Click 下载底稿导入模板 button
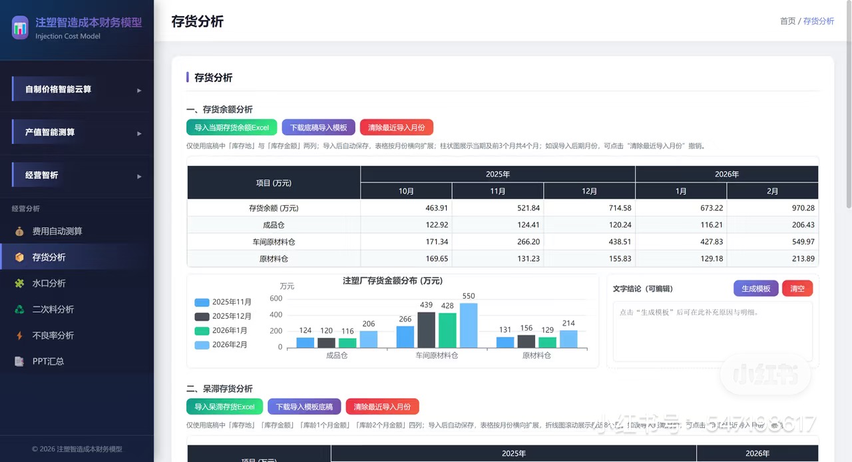The height and width of the screenshot is (462, 852). (x=318, y=127)
